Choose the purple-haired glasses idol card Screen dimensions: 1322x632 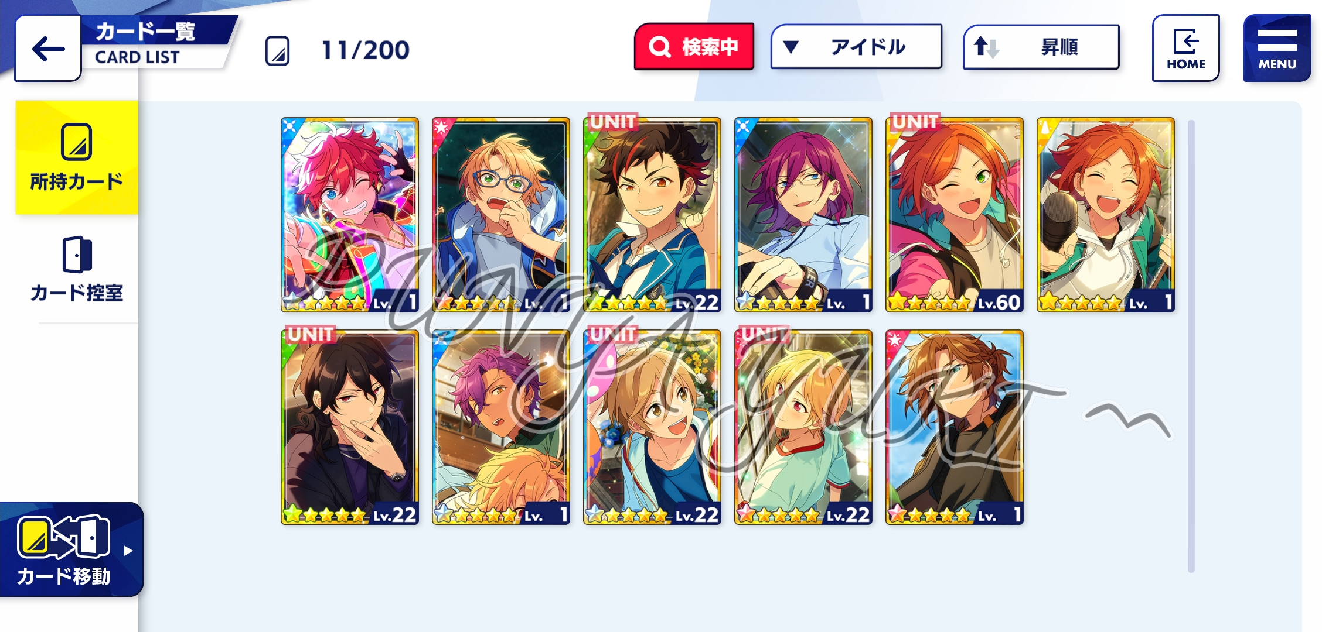tap(803, 215)
